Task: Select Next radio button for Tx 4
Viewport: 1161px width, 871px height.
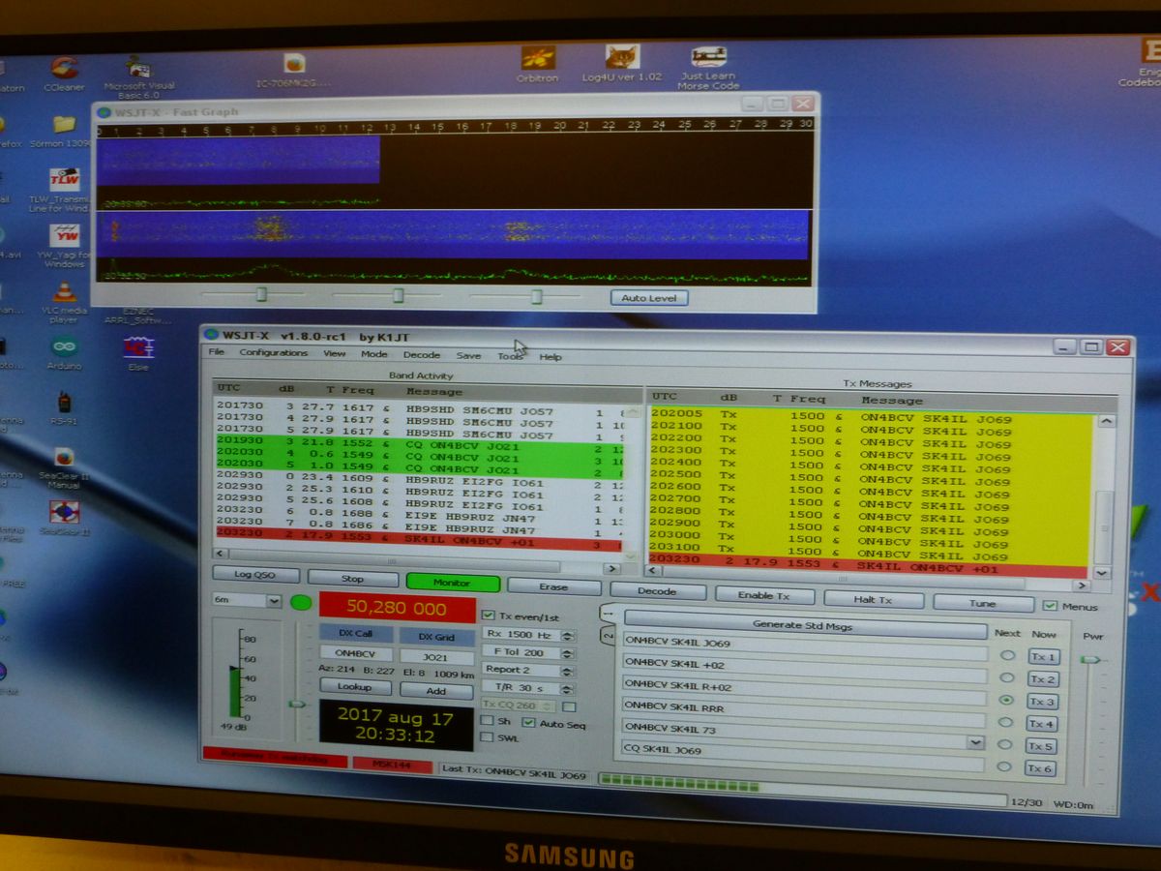Action: click(x=1007, y=722)
